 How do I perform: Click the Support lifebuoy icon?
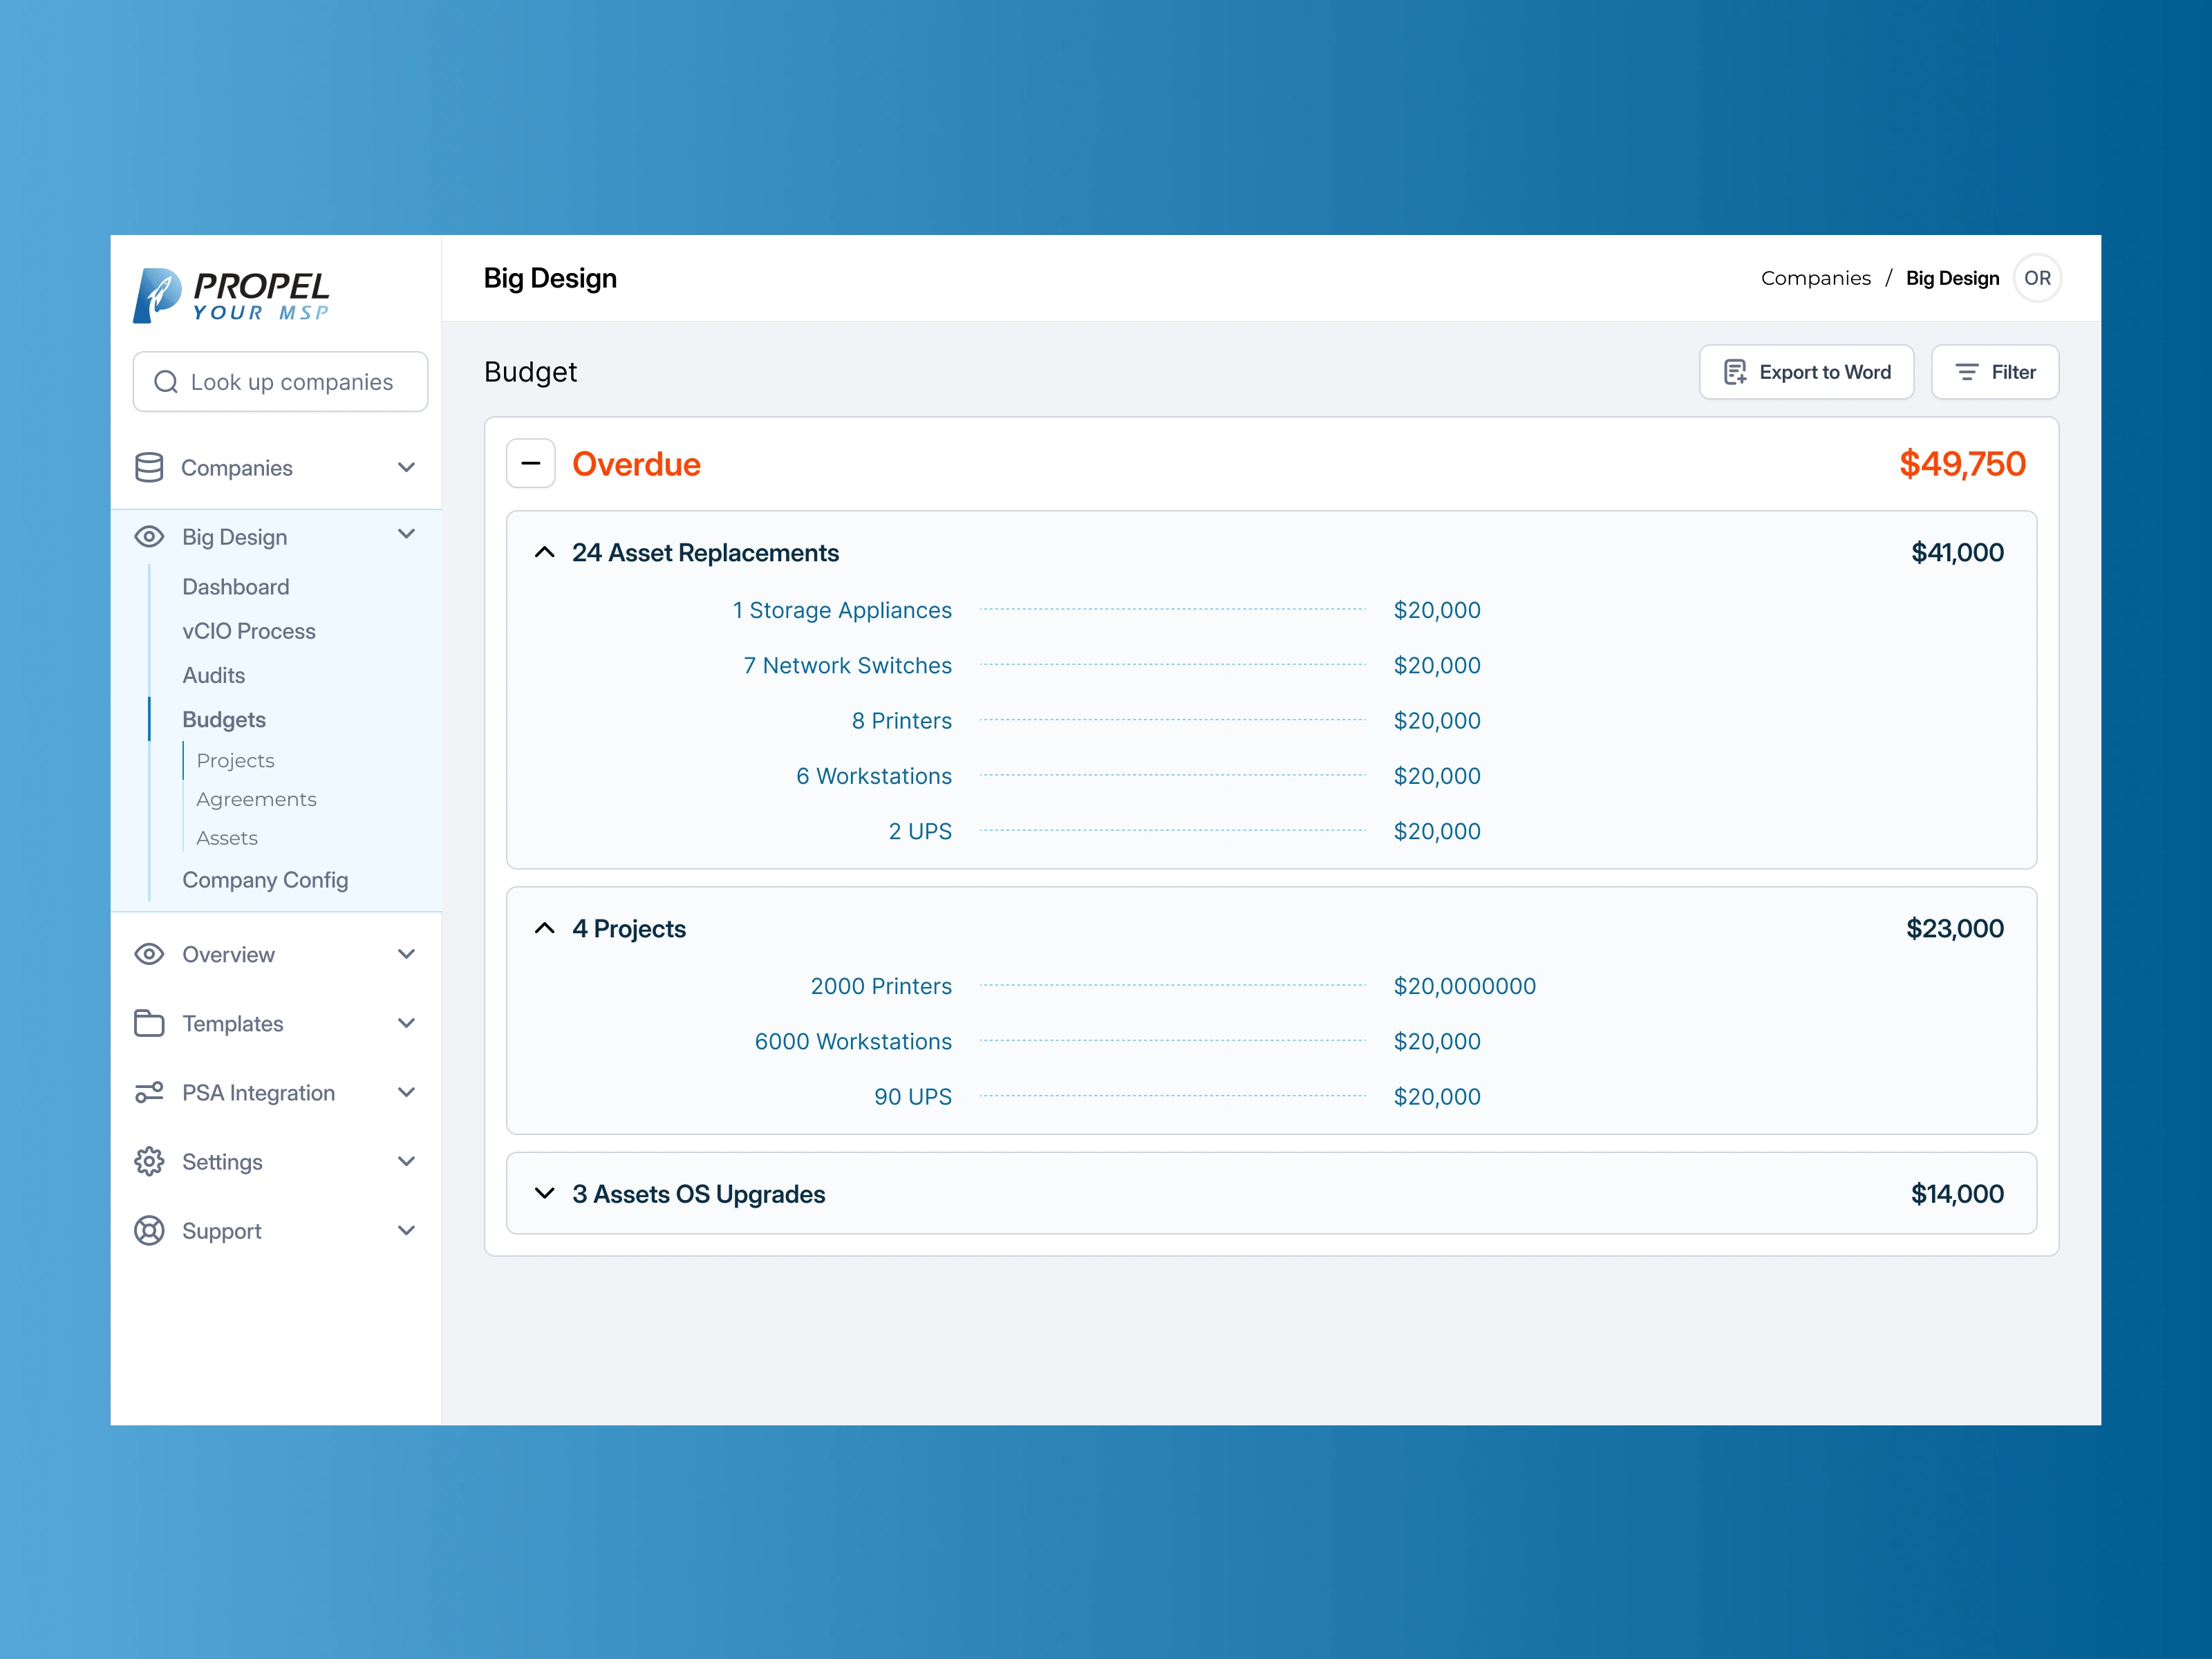click(x=149, y=1230)
